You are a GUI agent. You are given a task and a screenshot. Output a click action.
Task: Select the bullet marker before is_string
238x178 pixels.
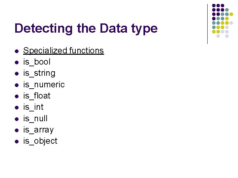pyautogui.click(x=17, y=74)
